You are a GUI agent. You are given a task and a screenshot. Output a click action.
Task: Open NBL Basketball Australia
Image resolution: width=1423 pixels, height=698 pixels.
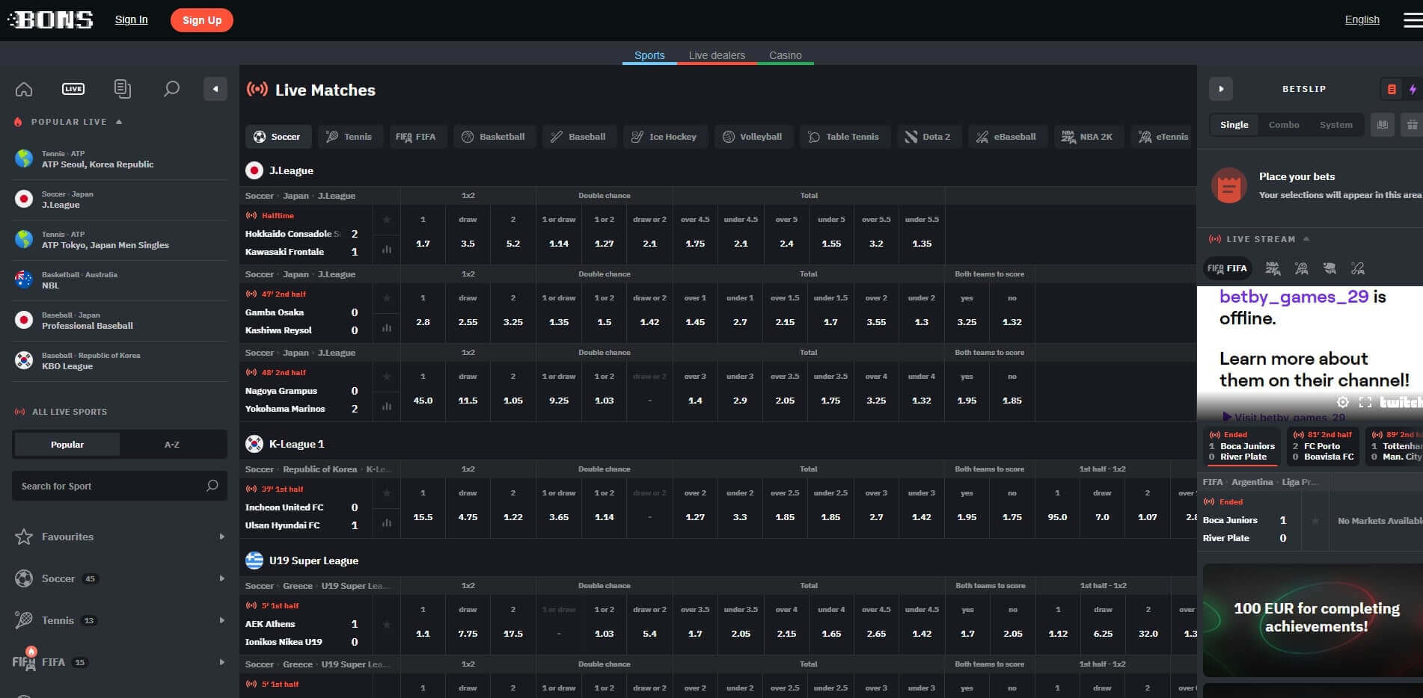coord(120,280)
